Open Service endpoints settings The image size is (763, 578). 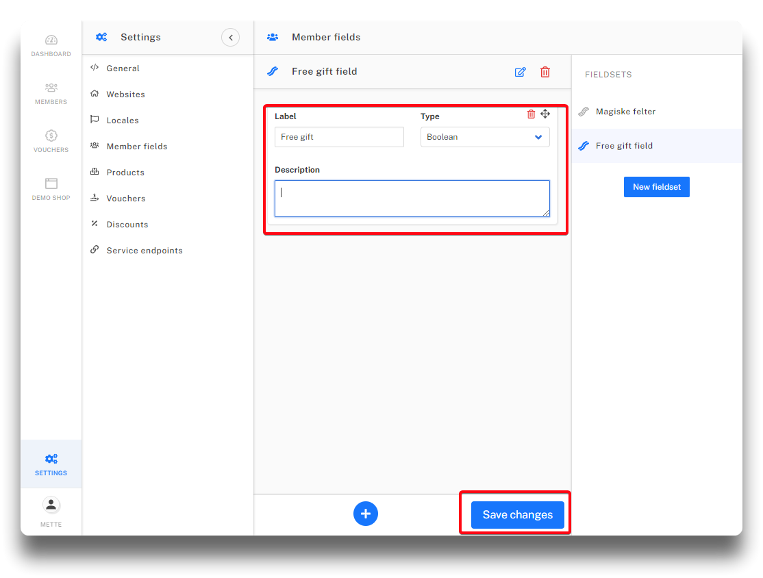click(x=145, y=251)
